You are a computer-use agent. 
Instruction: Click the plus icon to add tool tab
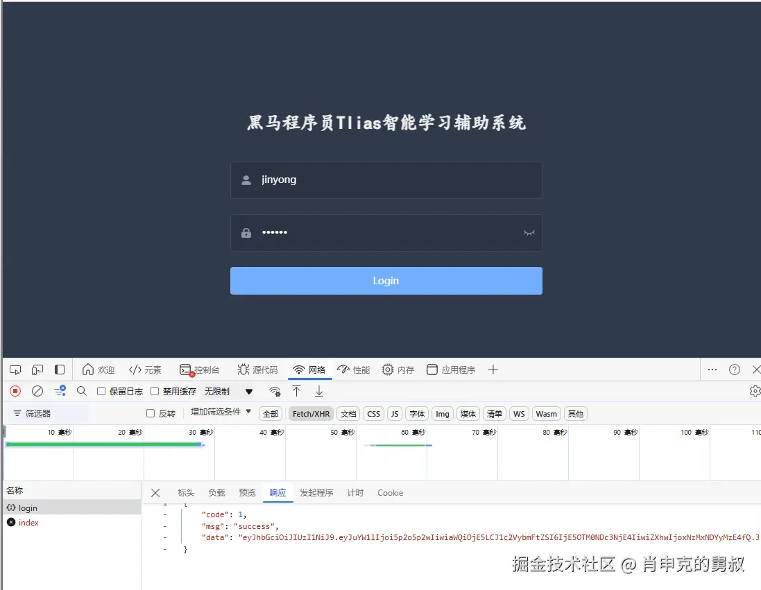pyautogui.click(x=493, y=370)
